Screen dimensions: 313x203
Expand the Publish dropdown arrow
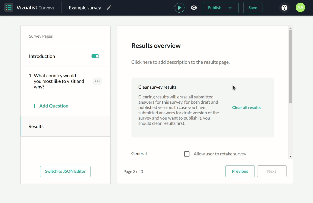coord(230,8)
